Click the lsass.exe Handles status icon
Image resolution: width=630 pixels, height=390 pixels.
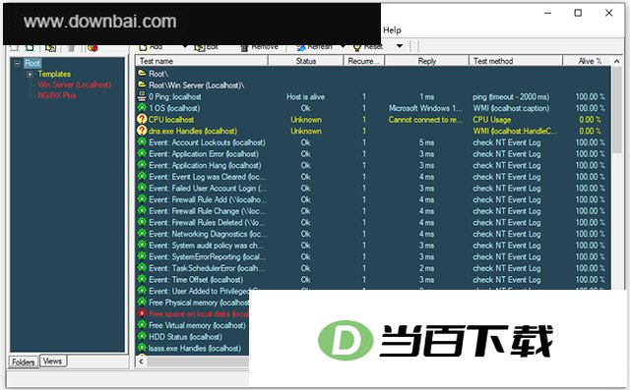pyautogui.click(x=142, y=348)
